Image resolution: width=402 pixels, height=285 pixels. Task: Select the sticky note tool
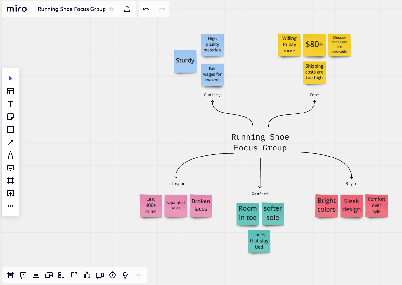[x=11, y=117]
